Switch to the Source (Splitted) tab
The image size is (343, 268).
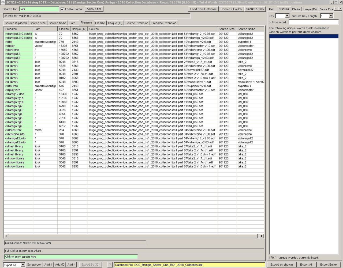[x=16, y=23]
